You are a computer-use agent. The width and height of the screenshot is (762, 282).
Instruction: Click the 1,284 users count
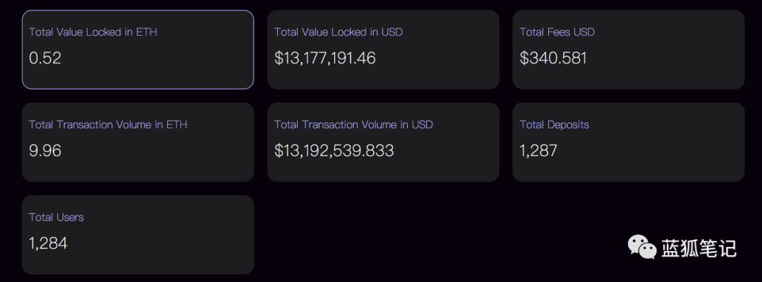coord(48,243)
